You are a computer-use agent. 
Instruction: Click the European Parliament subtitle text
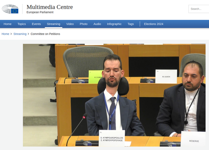click(x=40, y=12)
